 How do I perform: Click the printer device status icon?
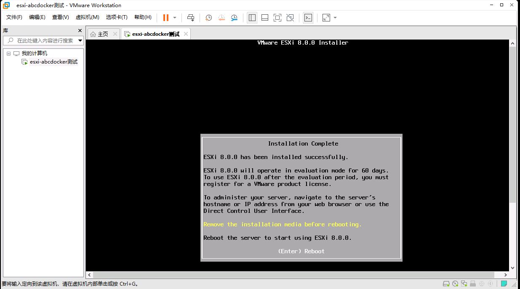point(473,284)
